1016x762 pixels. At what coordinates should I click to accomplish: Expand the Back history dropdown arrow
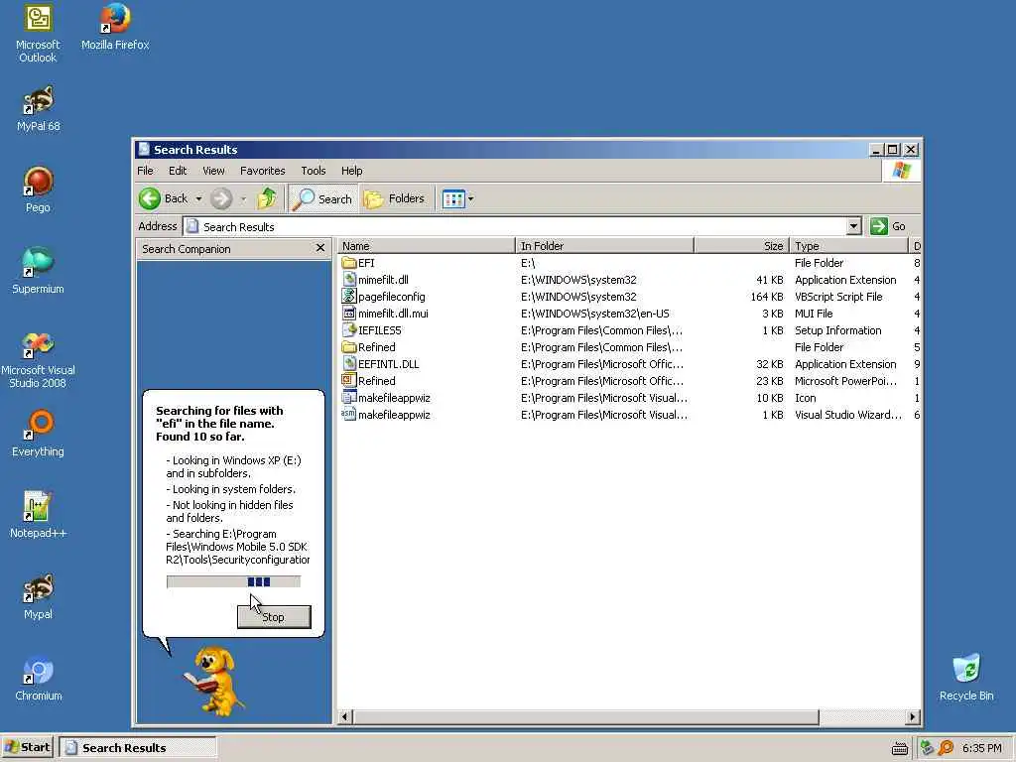(198, 198)
